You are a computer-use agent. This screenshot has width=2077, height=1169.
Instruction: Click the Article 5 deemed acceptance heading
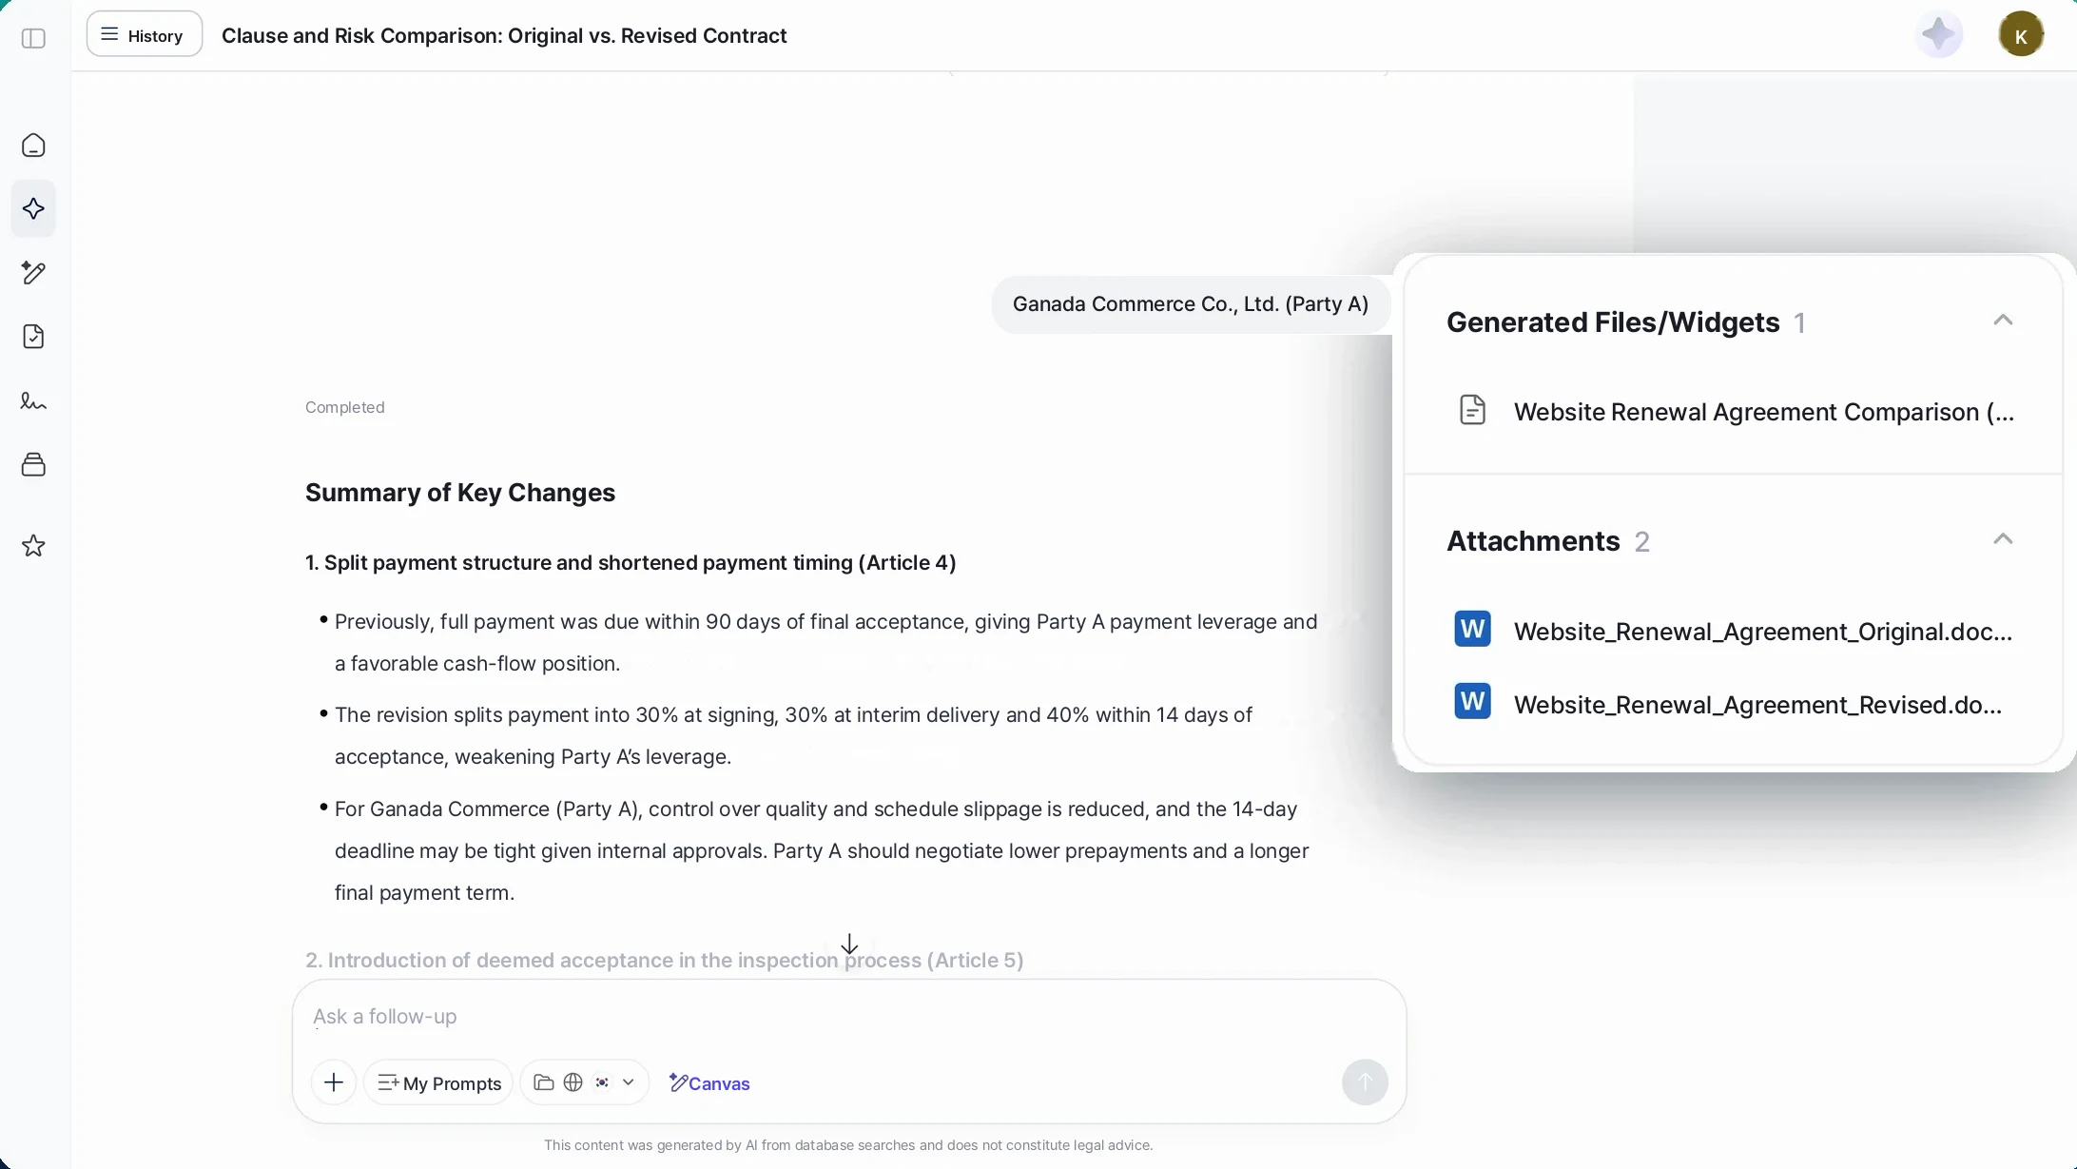tap(664, 960)
